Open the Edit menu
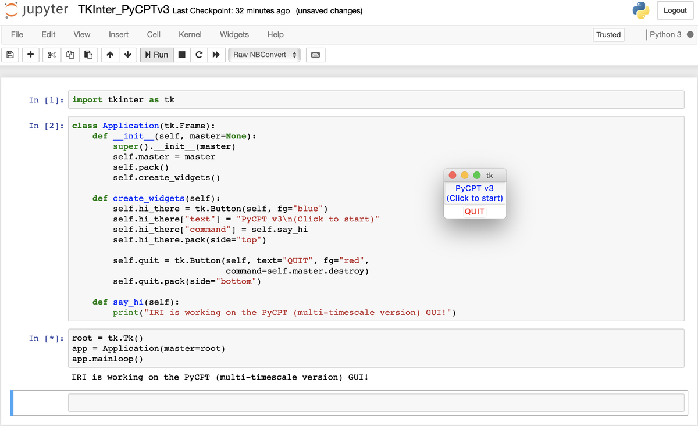Viewport: 698px width, 426px height. point(49,34)
